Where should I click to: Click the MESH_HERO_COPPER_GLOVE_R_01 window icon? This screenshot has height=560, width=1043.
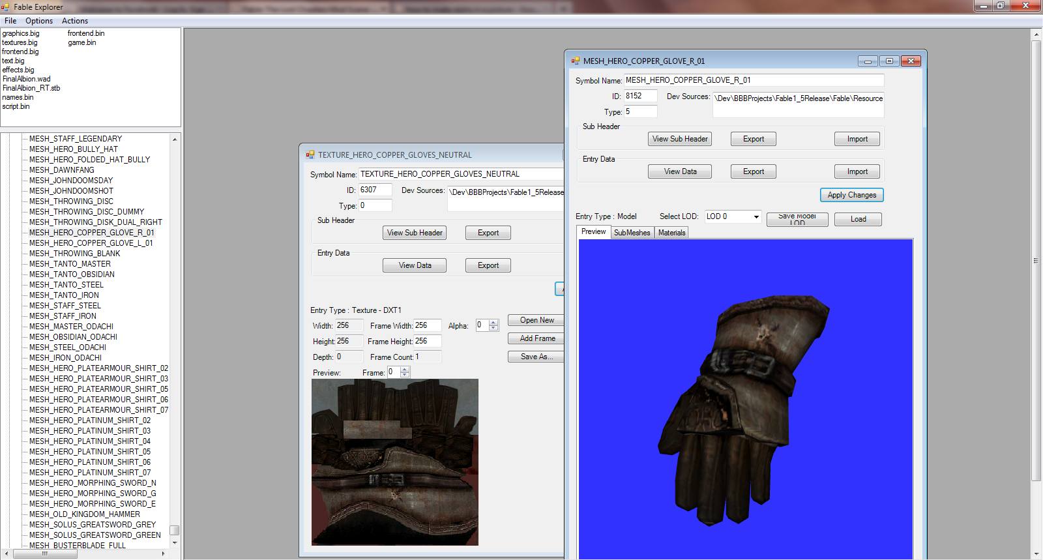pos(576,61)
